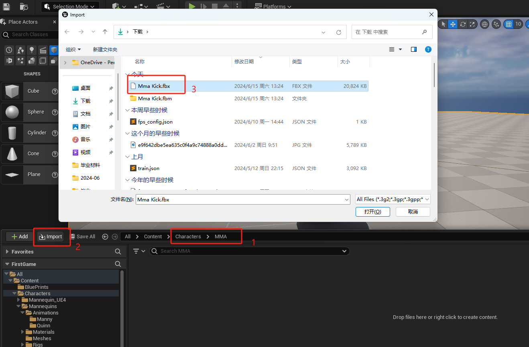
Task: Open the 组织 menu in dialog
Action: (x=73, y=49)
